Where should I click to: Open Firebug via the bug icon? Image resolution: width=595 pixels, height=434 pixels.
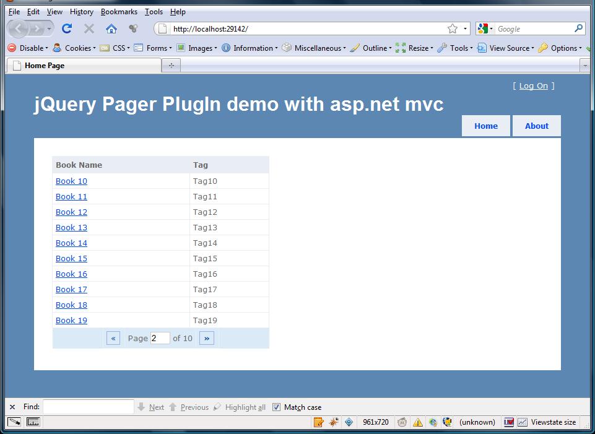[334, 422]
